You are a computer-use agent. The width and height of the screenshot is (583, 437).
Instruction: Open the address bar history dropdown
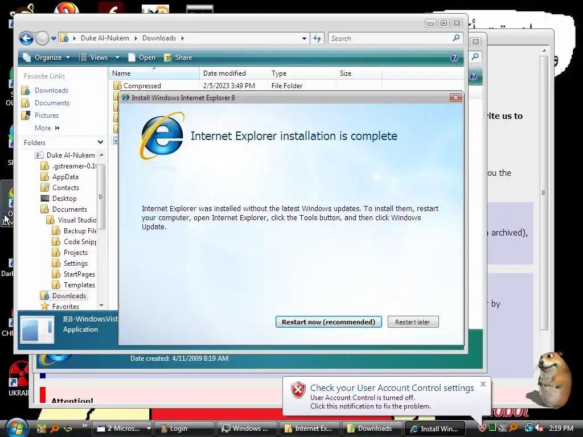point(304,38)
